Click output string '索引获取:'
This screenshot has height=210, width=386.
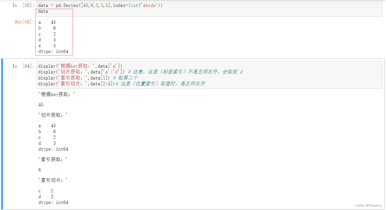point(53,160)
